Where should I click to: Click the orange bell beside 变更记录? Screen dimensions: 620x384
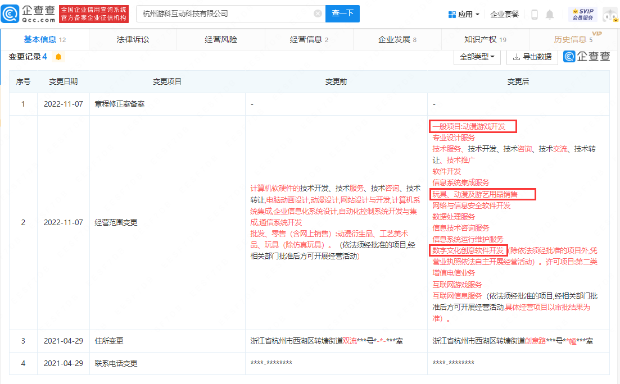tap(58, 57)
